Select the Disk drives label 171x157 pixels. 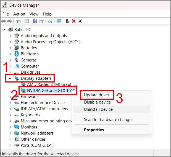pos(31,72)
